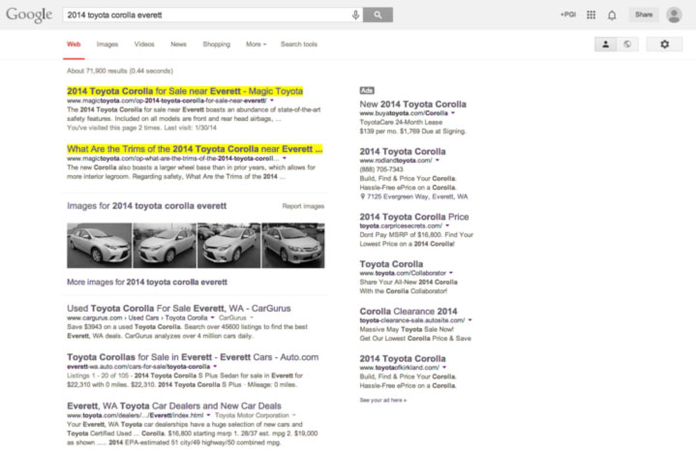Open '2014 Toyota Corolla Price' ad
696x452 pixels.
tap(414, 217)
